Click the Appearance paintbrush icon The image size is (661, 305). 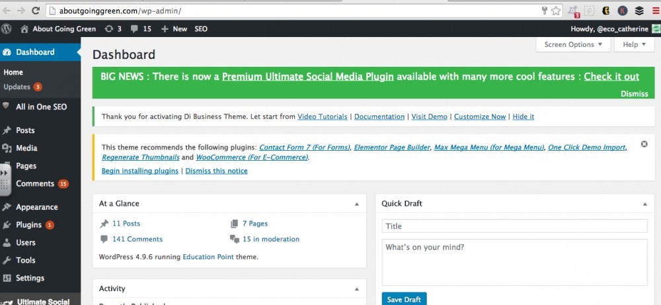(x=7, y=207)
